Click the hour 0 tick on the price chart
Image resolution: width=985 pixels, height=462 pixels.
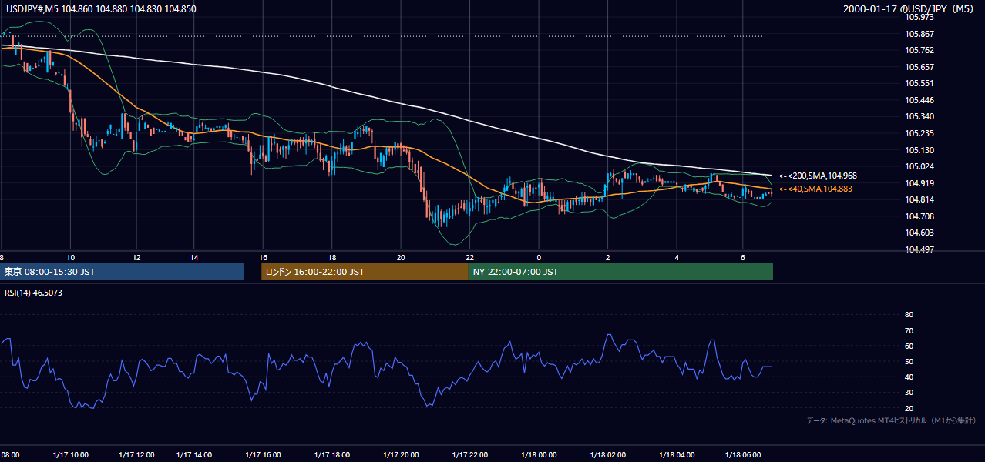(x=539, y=257)
